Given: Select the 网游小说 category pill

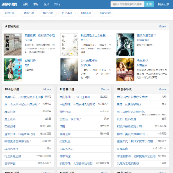Looking at the screenshot, I should [86, 13].
